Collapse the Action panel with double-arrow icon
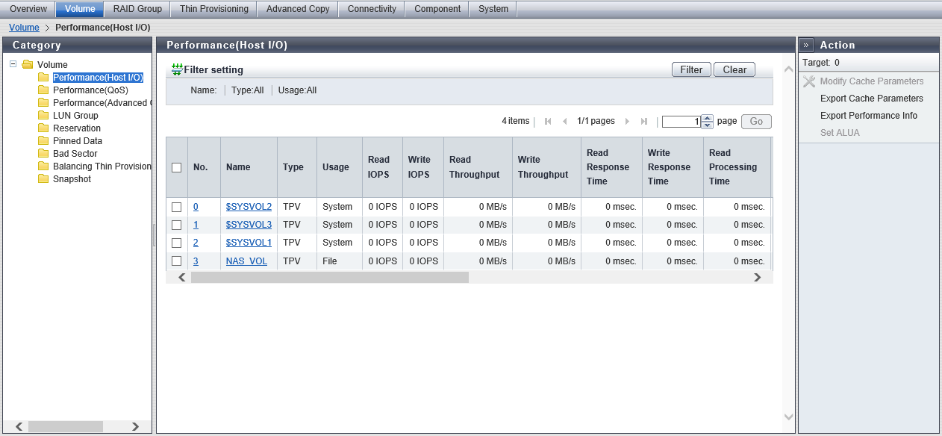This screenshot has height=436, width=942. (x=807, y=45)
